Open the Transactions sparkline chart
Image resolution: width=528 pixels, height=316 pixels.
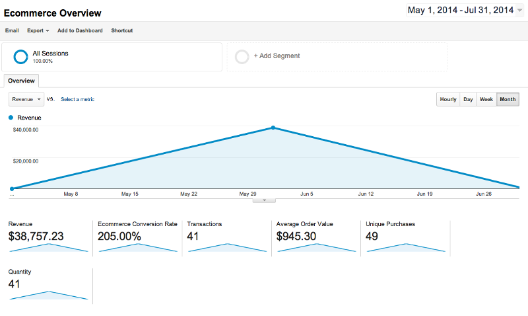[x=227, y=247]
